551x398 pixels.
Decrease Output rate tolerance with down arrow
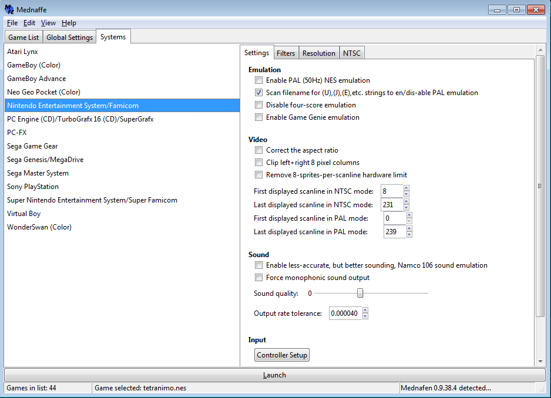pyautogui.click(x=365, y=316)
